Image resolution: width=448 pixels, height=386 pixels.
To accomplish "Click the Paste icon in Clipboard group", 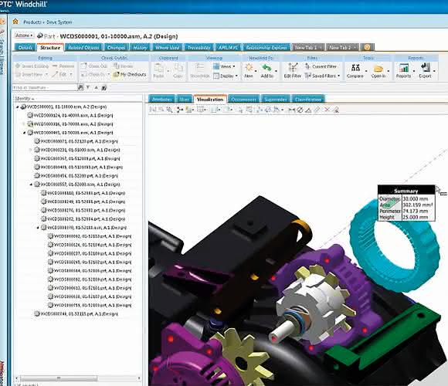I will tap(159, 68).
